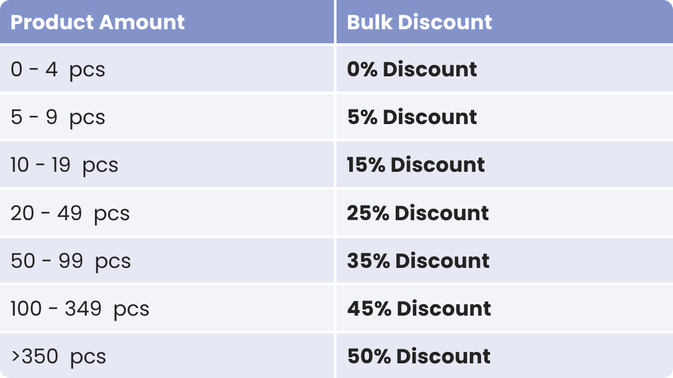673x378 pixels.
Task: Click the number 349 in the range
Action: (83, 309)
